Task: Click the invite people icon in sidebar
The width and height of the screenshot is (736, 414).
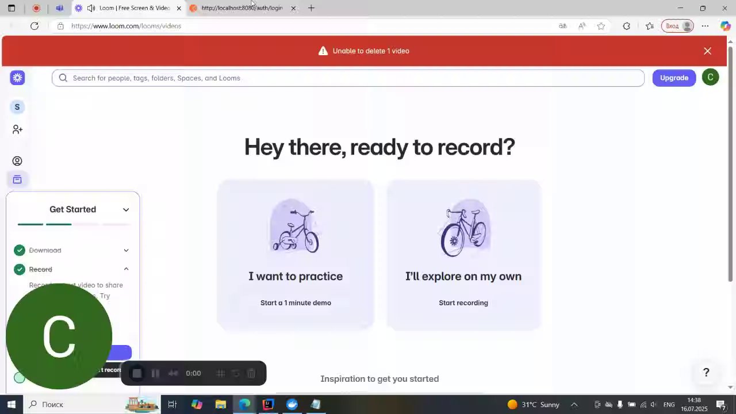Action: [x=17, y=130]
